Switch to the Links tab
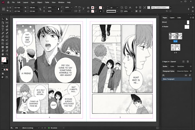 (179, 18)
